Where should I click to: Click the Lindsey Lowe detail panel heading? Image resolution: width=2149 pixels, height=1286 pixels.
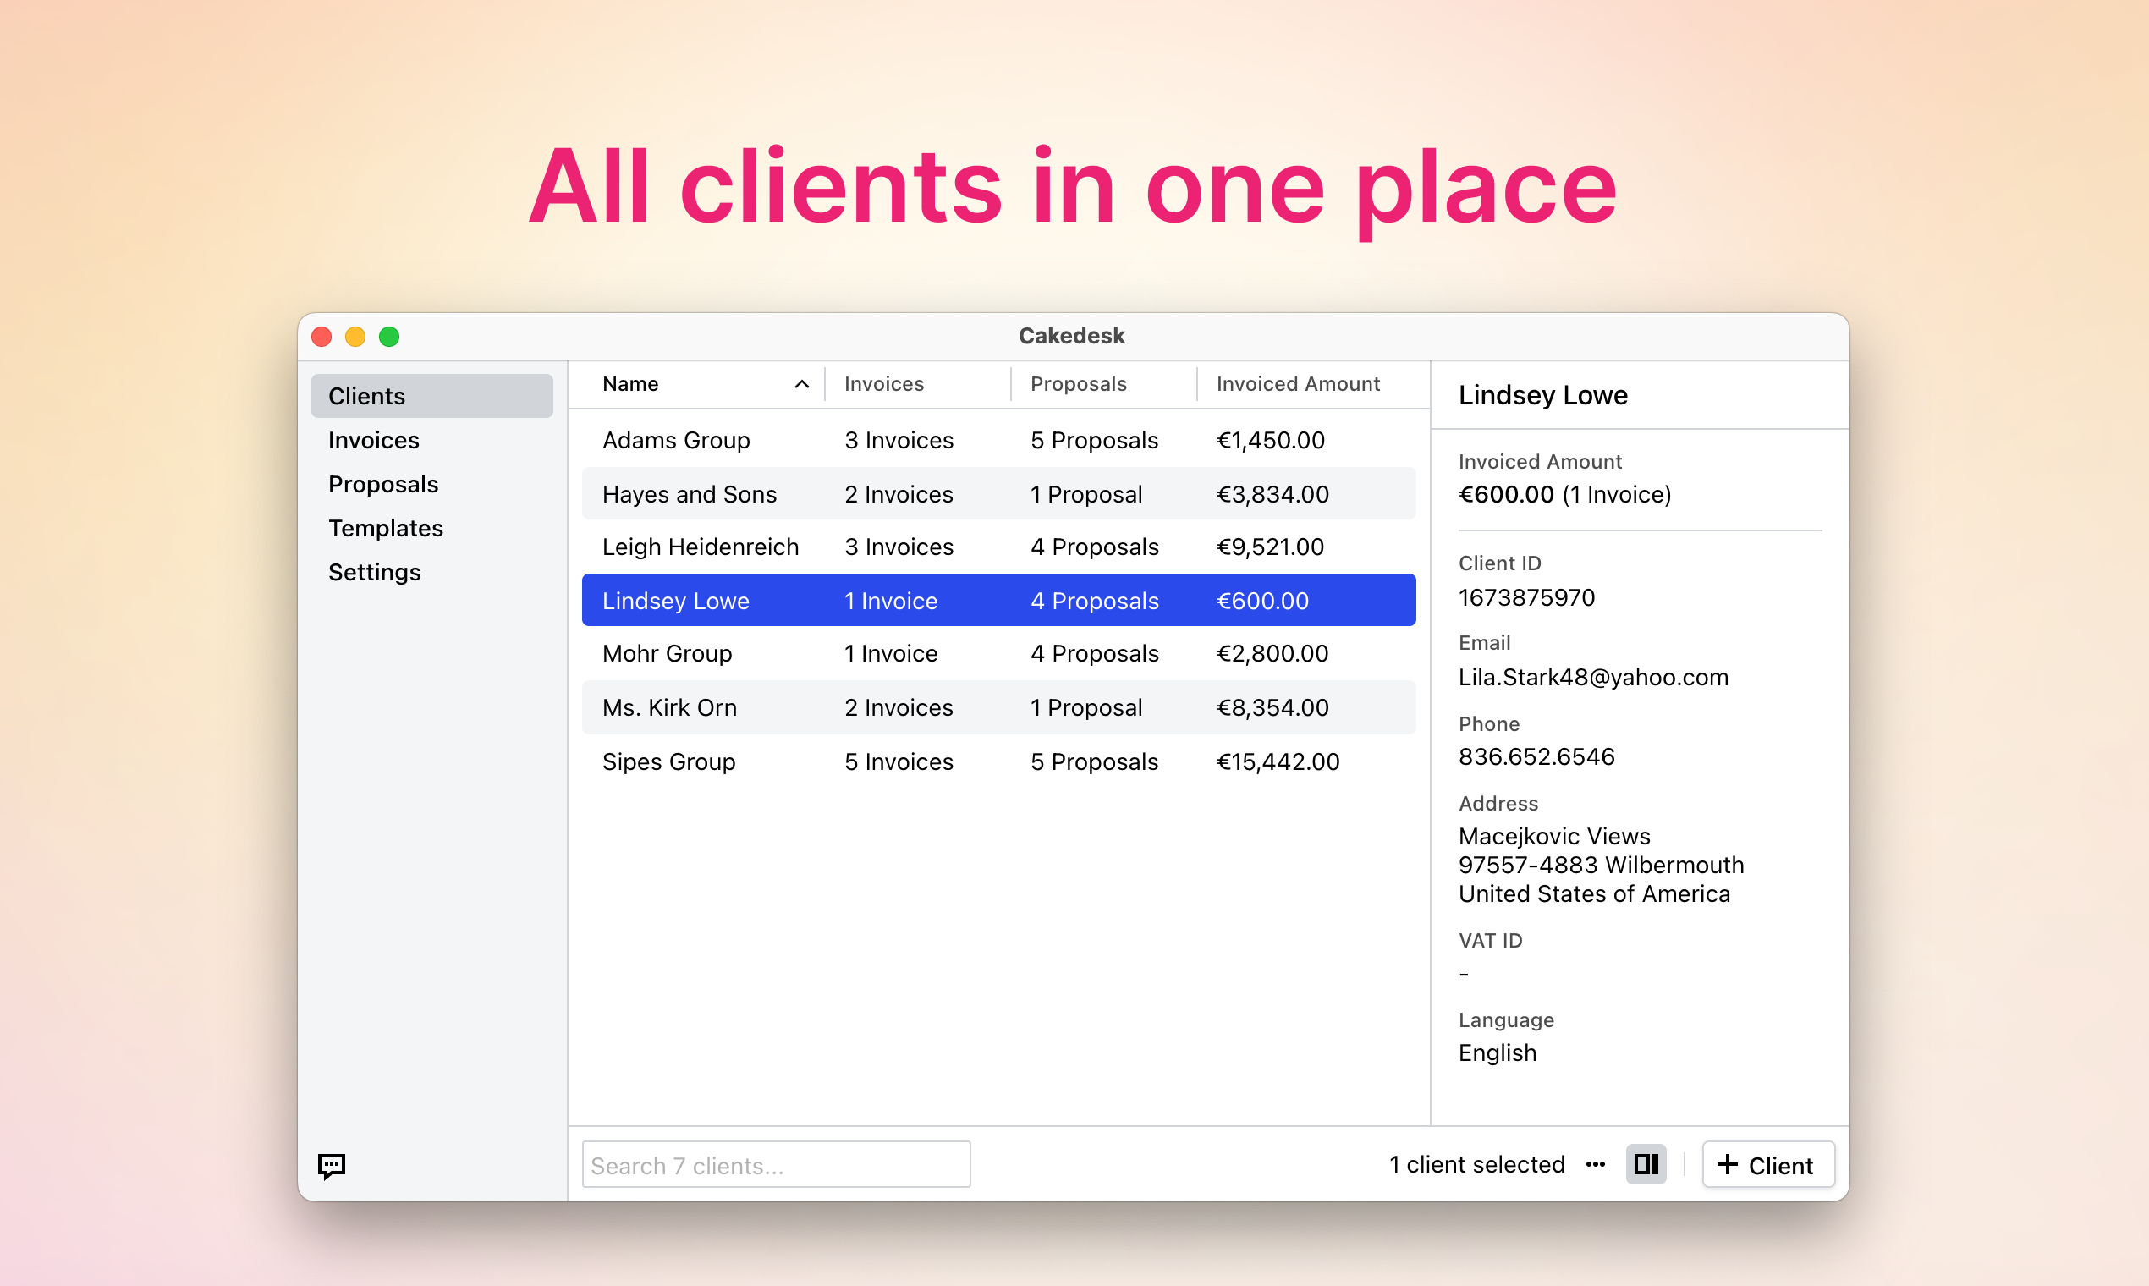[1542, 395]
